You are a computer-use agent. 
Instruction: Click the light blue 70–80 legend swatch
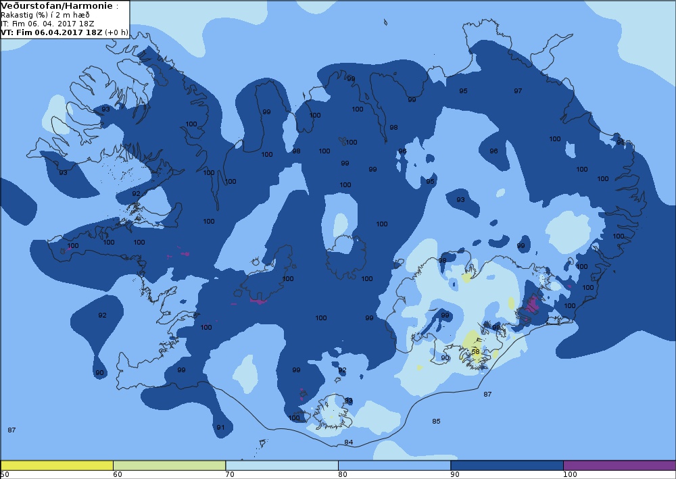pos(281,465)
